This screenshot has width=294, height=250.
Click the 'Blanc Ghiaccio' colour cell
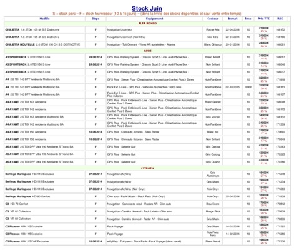213,44
